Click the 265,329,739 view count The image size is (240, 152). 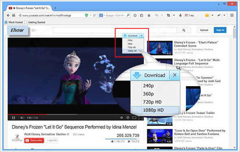pyautogui.click(x=128, y=135)
